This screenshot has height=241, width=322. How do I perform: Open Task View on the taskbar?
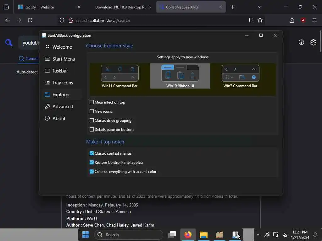[172, 235]
